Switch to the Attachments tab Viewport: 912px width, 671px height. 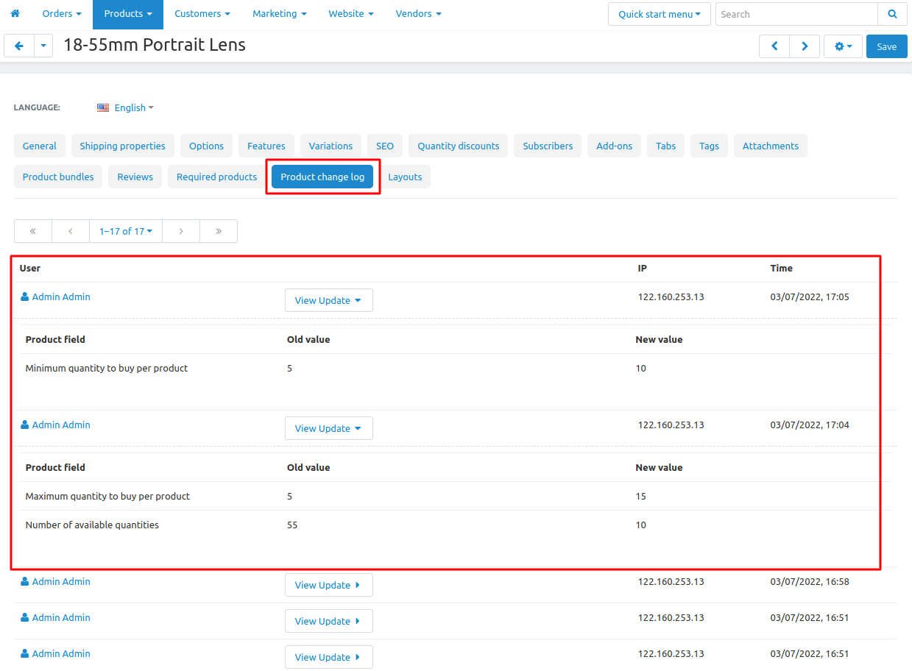click(x=771, y=146)
